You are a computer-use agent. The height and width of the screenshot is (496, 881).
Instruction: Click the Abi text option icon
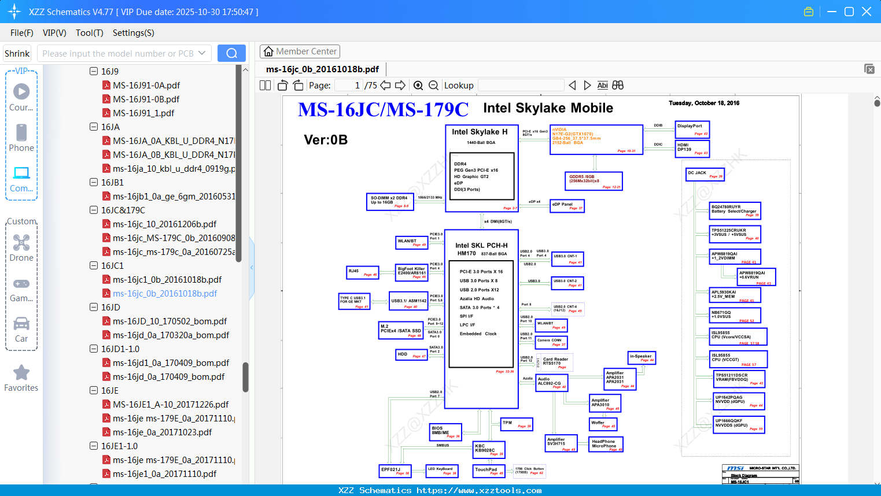[602, 86]
